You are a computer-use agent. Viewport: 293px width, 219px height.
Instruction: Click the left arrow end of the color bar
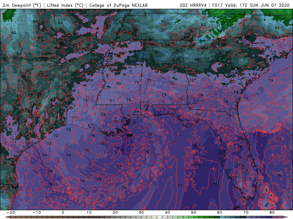click(7, 217)
